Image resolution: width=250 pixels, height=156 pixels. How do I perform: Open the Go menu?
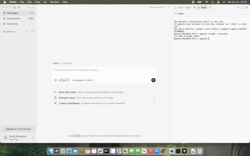(45, 2)
